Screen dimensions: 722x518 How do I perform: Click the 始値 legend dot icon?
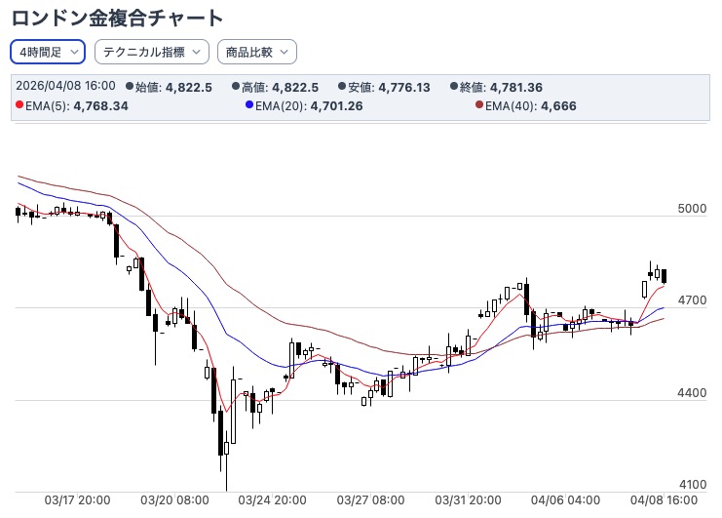129,87
